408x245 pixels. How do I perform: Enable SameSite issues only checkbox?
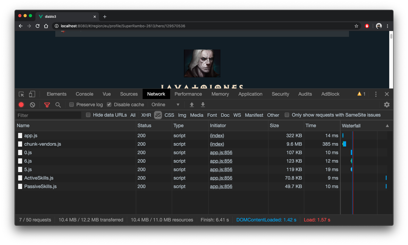tap(287, 115)
